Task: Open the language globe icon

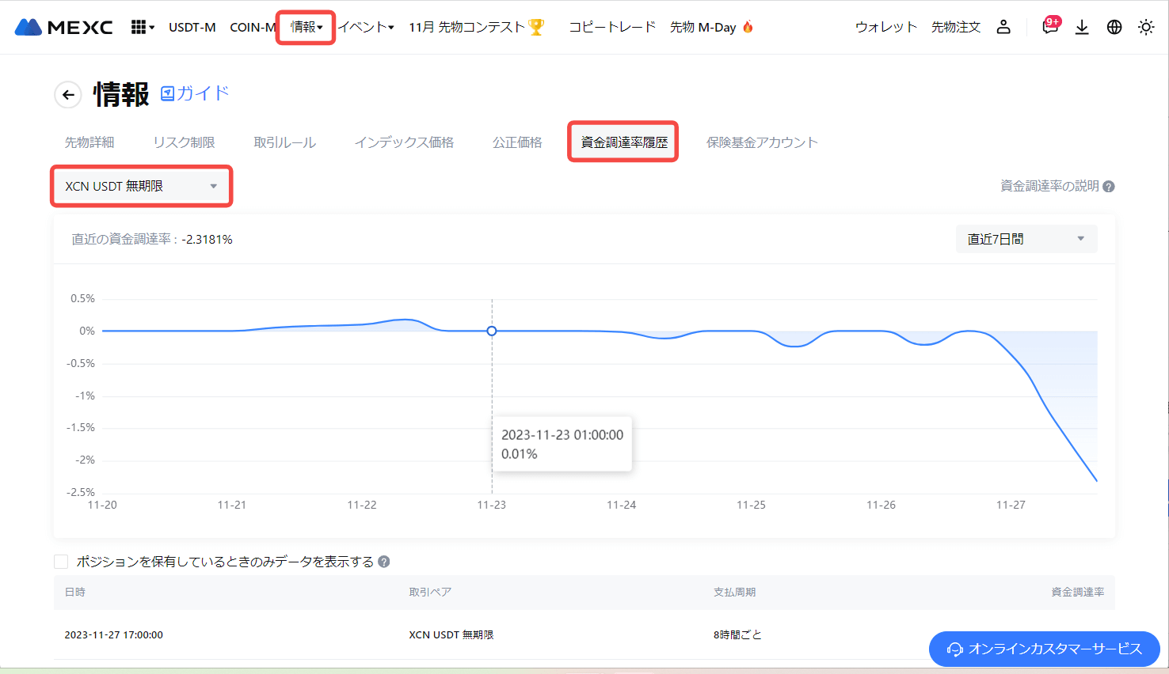Action: (1114, 27)
